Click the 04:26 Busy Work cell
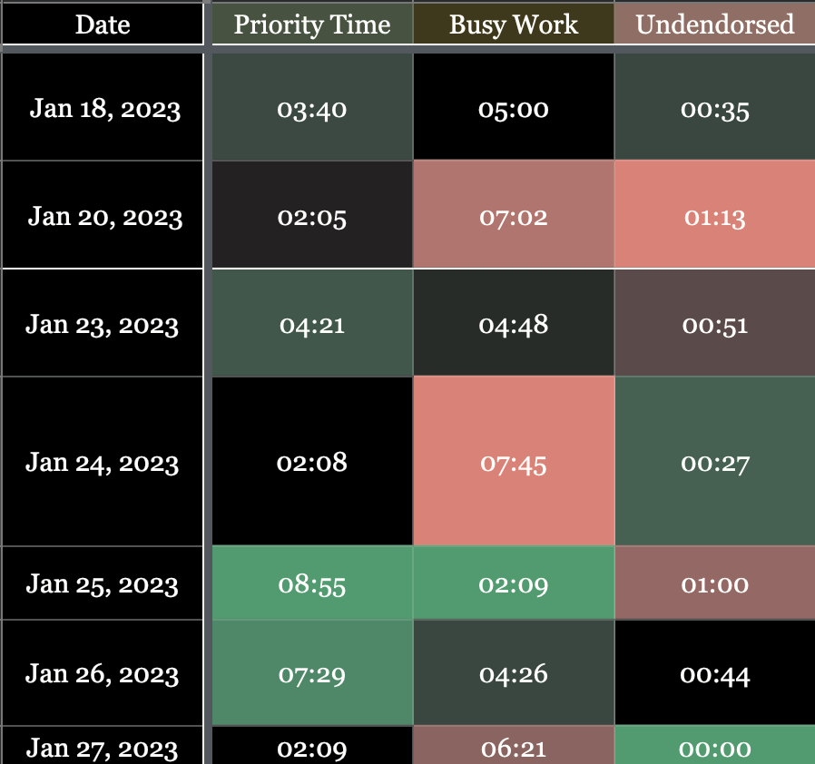Viewport: 815px width, 764px height. (514, 673)
